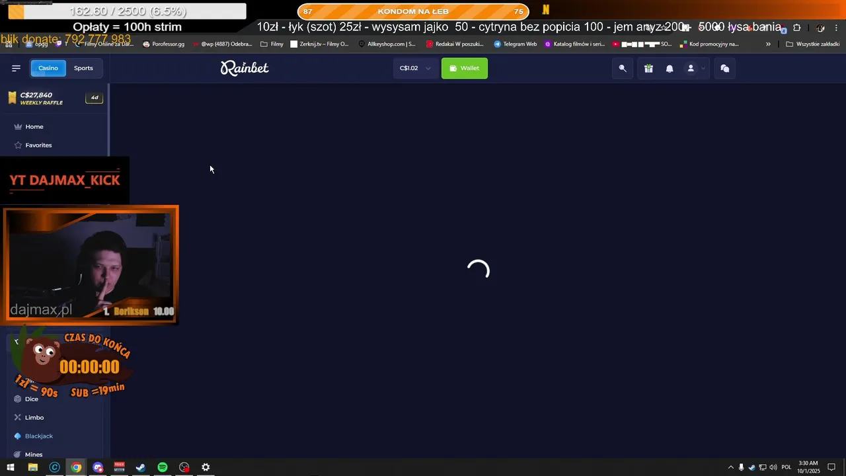The width and height of the screenshot is (846, 476).
Task: Open the Redakai W poszuki... bookmark
Action: [455, 44]
